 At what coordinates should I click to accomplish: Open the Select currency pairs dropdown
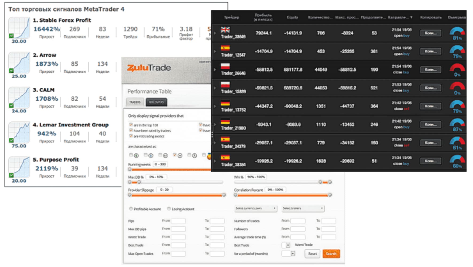point(255,208)
